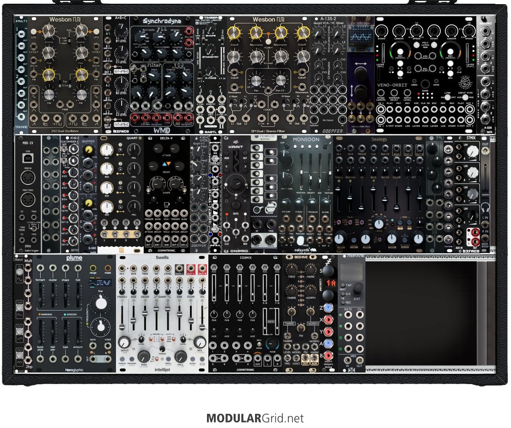Click the SAVE button on Veno-Orbit
511x428 pixels.
tap(436, 80)
